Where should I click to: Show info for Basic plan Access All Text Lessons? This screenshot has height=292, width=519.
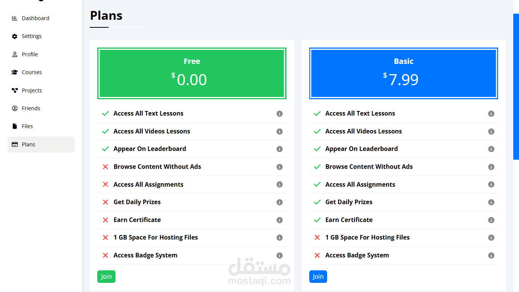point(491,114)
